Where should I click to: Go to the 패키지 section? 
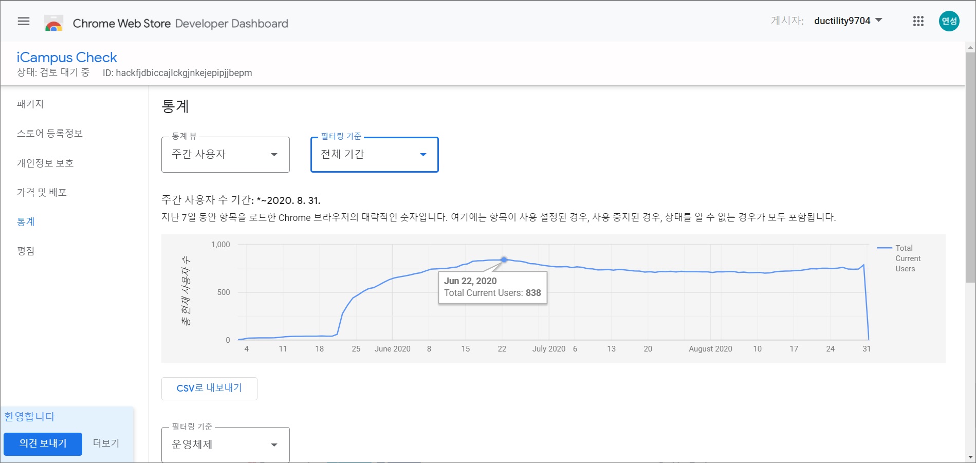[30, 104]
